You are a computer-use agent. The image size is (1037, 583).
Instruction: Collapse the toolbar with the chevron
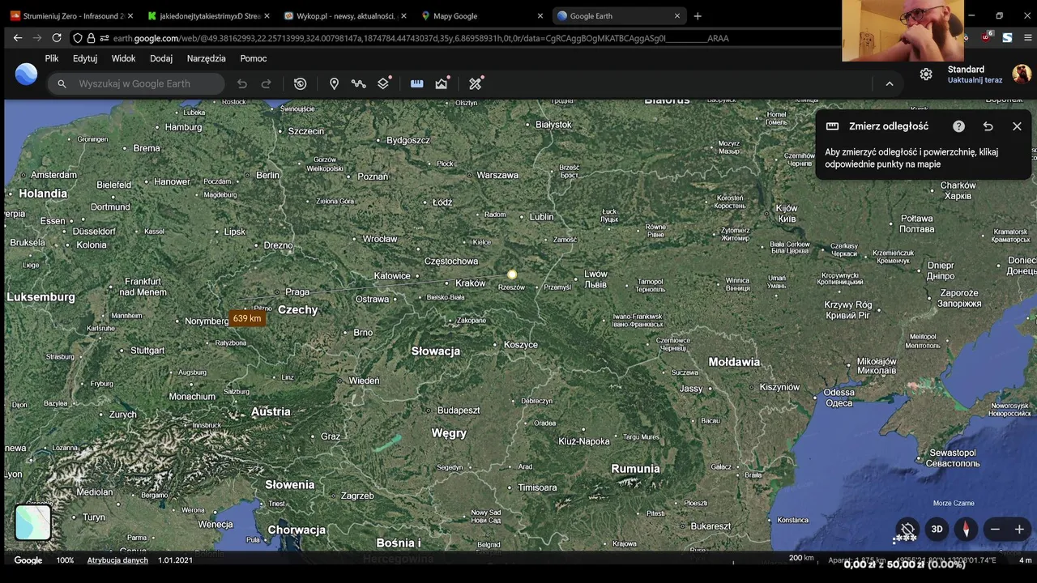[x=889, y=83]
